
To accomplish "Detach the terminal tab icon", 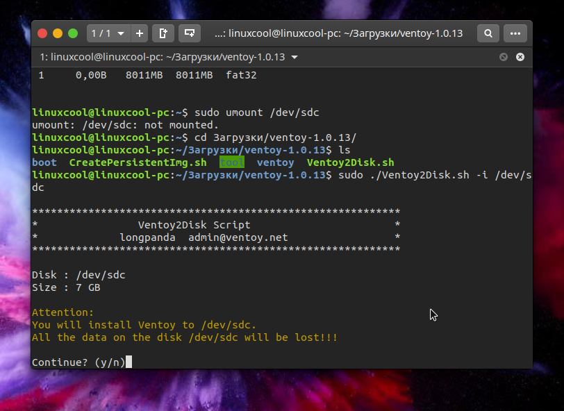I will point(163,33).
